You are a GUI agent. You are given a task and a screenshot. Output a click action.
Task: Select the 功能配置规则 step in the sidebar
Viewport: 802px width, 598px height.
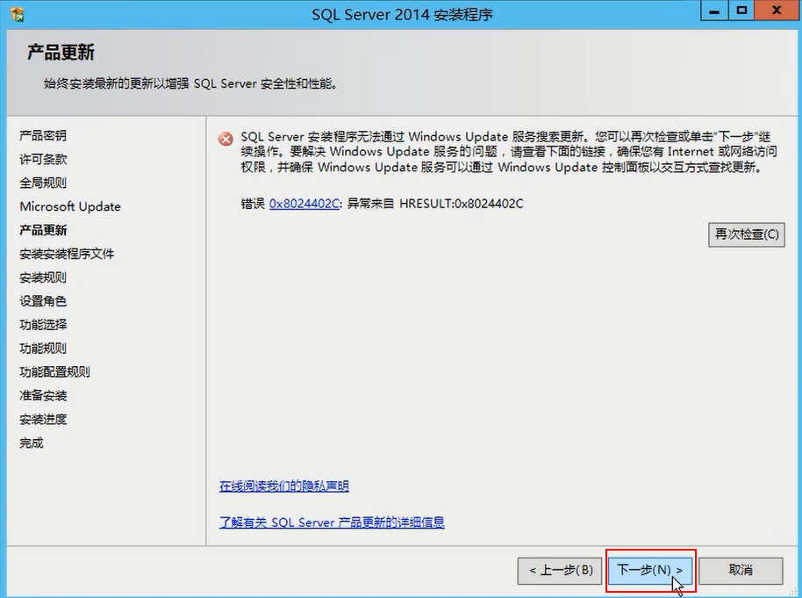[x=54, y=371]
